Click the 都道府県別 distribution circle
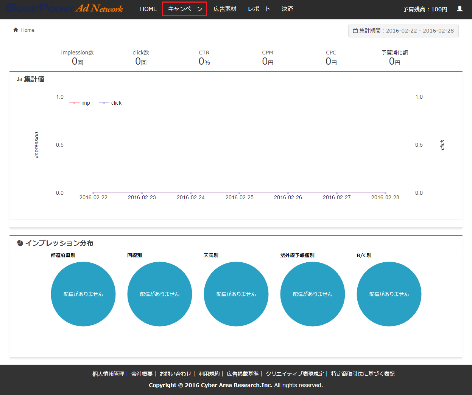 click(x=83, y=294)
